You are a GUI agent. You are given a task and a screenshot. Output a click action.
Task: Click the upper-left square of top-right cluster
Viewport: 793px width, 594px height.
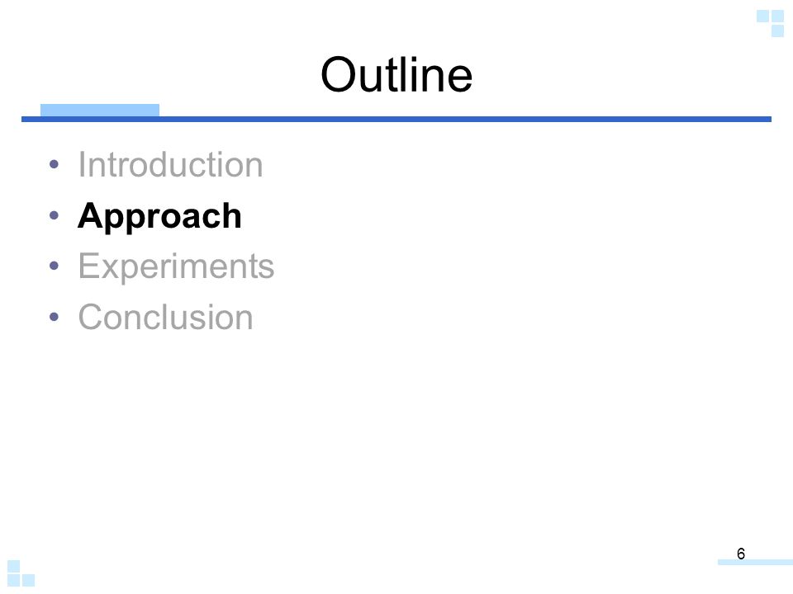pyautogui.click(x=762, y=16)
